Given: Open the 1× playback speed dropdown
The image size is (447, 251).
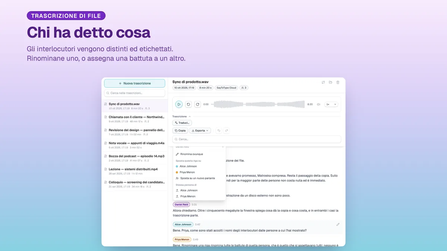Looking at the screenshot, I should 331,104.
